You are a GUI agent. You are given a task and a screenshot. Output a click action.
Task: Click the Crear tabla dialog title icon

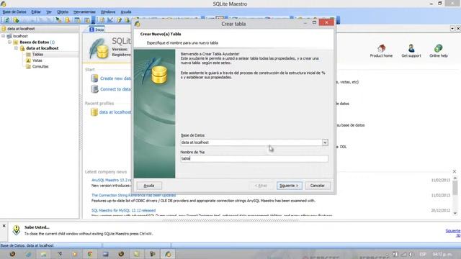(x=138, y=24)
